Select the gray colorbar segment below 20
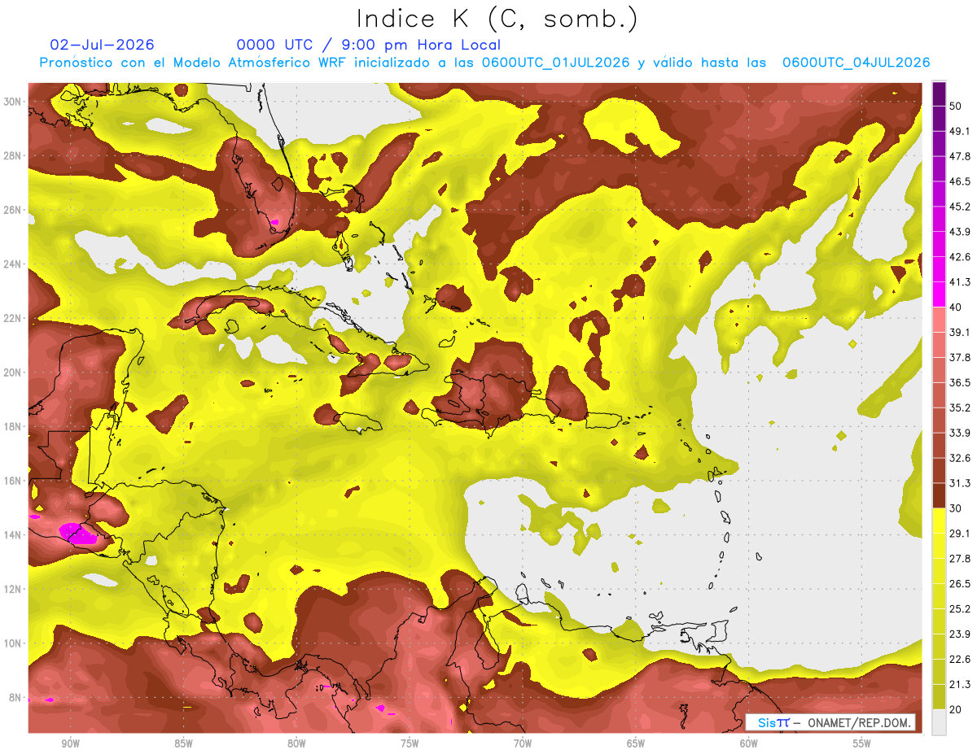Viewport: 977px width, 754px height. (x=939, y=722)
